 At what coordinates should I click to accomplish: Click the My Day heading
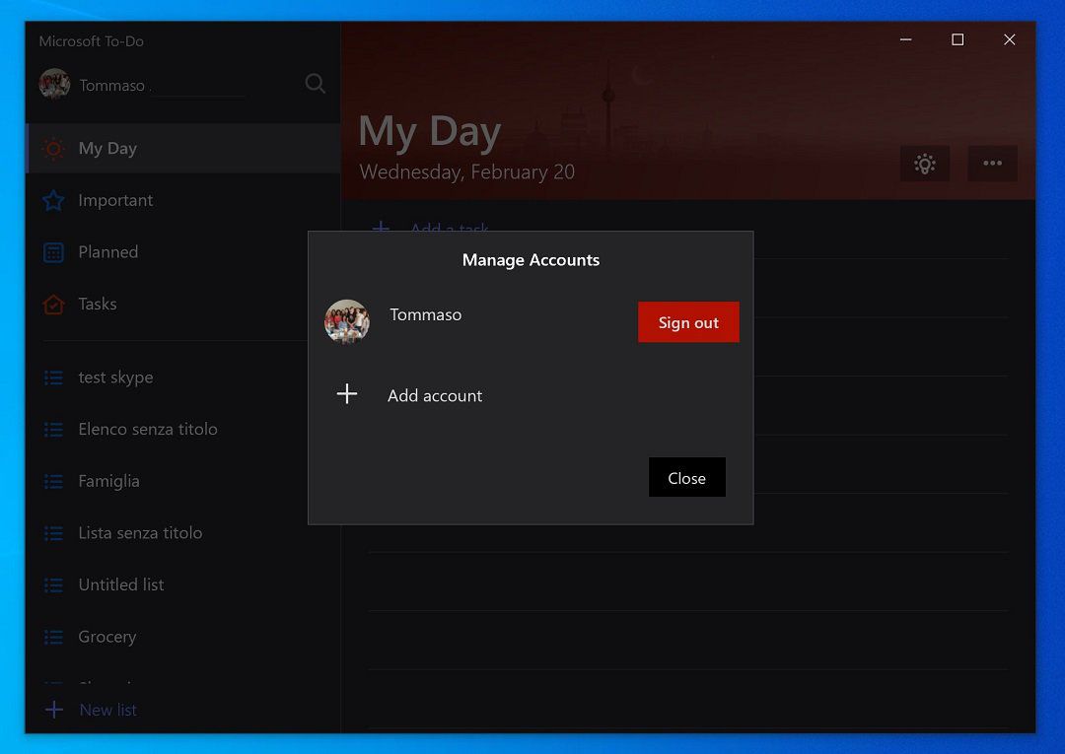tap(429, 132)
